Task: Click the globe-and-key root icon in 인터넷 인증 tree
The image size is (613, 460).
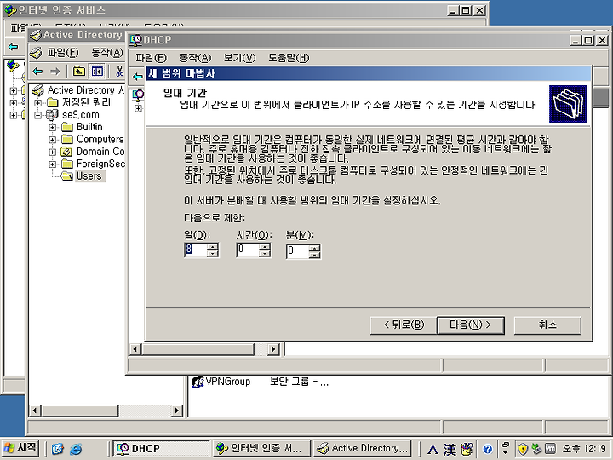Action: coord(13,66)
